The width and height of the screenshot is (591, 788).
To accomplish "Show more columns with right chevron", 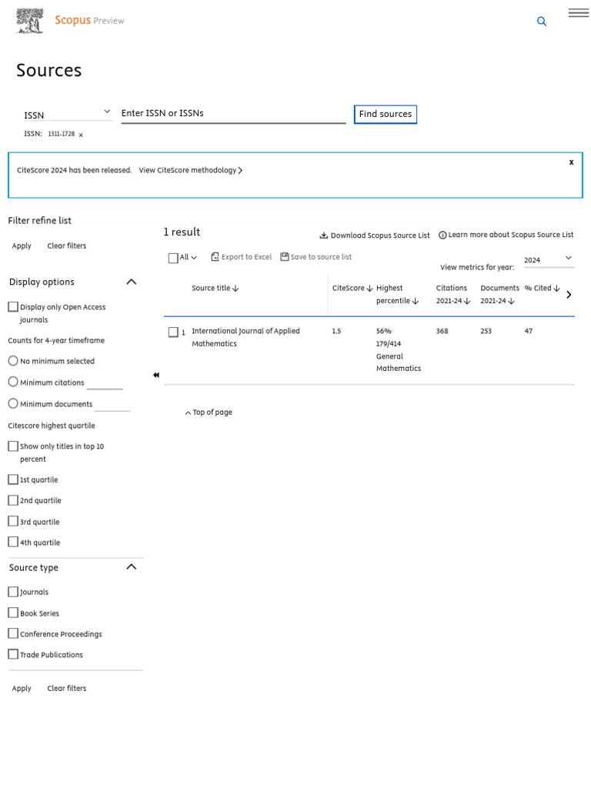I will pyautogui.click(x=569, y=295).
